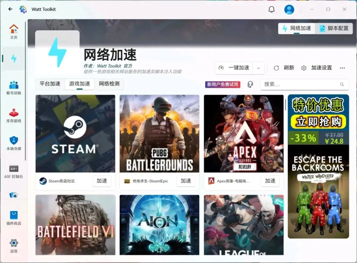Screen dimensions: 357x263
Task: Select the 平台加速 tab
Action: pyautogui.click(x=50, y=84)
